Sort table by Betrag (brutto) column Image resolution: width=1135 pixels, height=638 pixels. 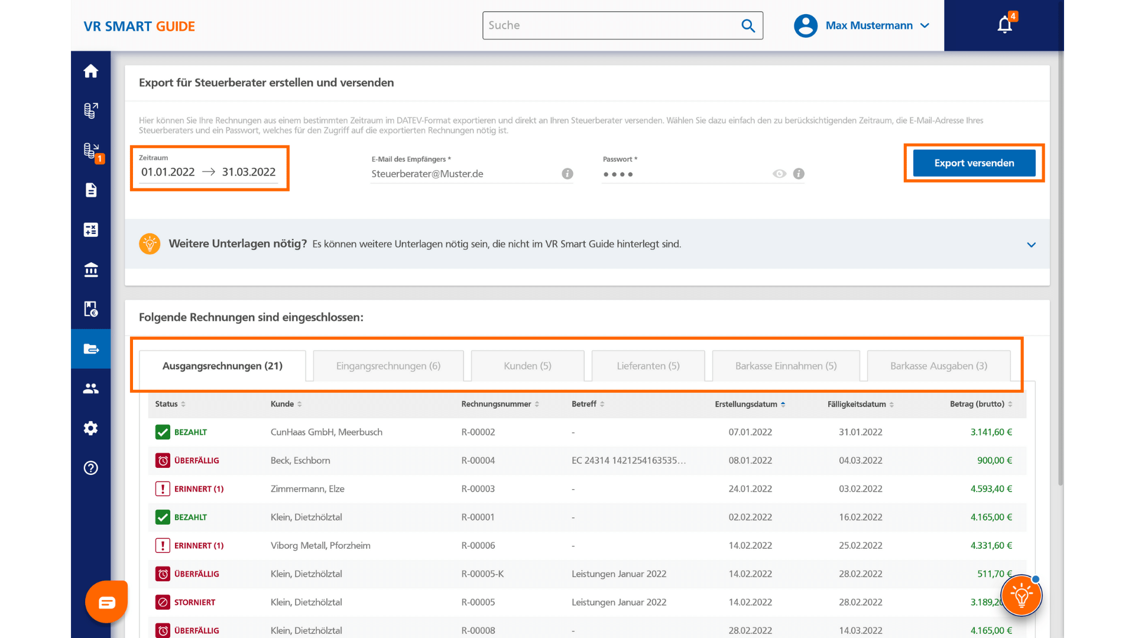point(981,404)
